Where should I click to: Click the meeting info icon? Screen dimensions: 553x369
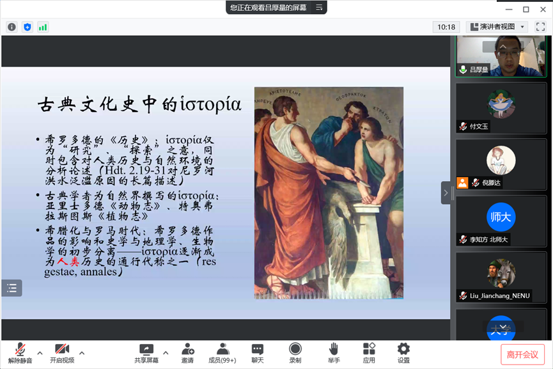(12, 27)
